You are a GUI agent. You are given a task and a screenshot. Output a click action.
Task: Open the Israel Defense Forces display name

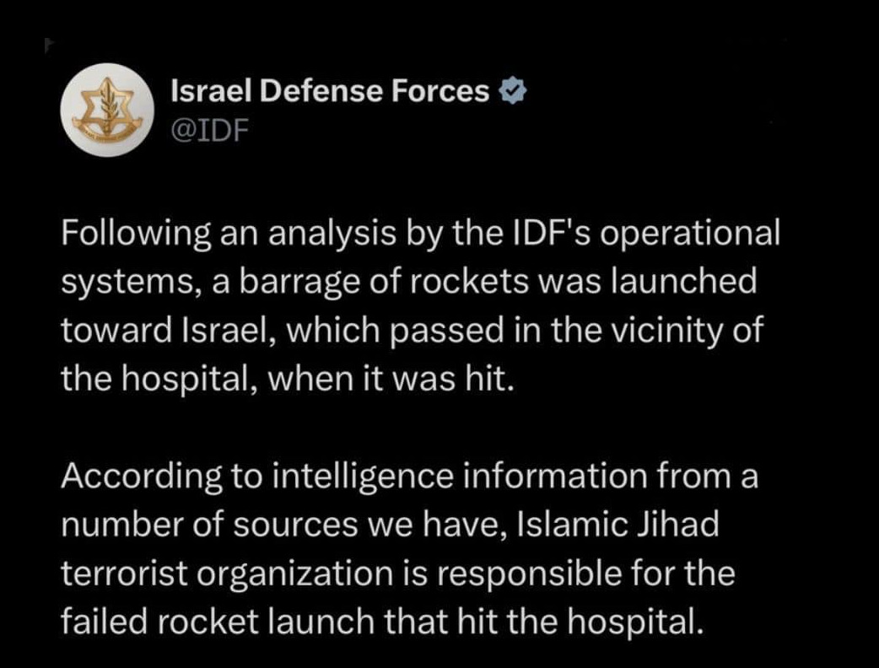[x=330, y=92]
